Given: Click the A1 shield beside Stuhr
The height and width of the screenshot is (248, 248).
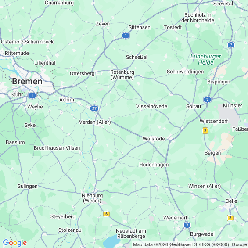Looking at the screenshot, I should 32,96.
